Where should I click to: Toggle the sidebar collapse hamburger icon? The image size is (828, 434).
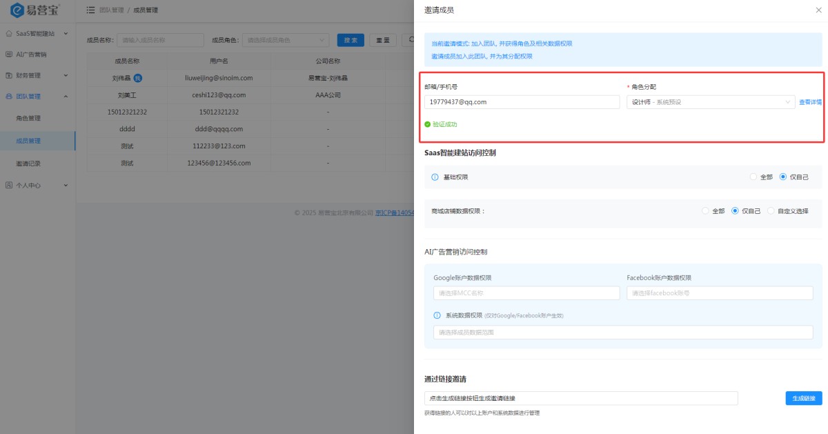pyautogui.click(x=90, y=10)
